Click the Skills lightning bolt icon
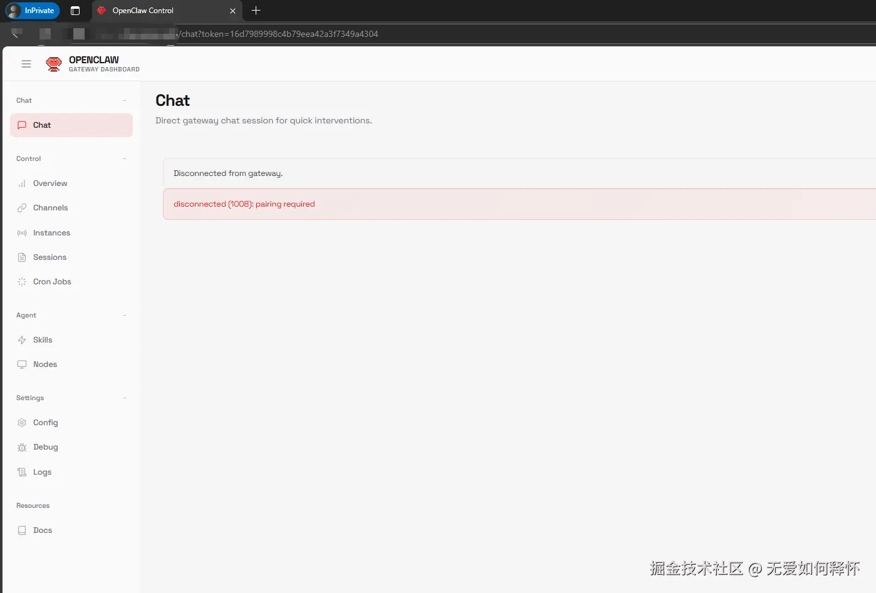Viewport: 876px width, 593px height. 22,340
